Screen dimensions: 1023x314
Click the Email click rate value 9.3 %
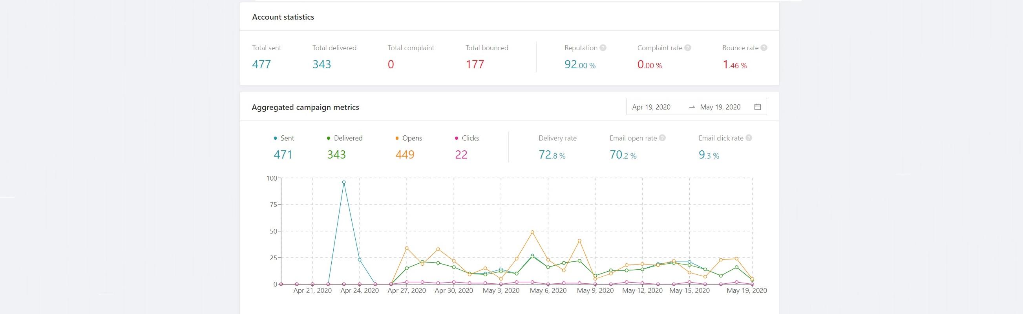(x=709, y=155)
